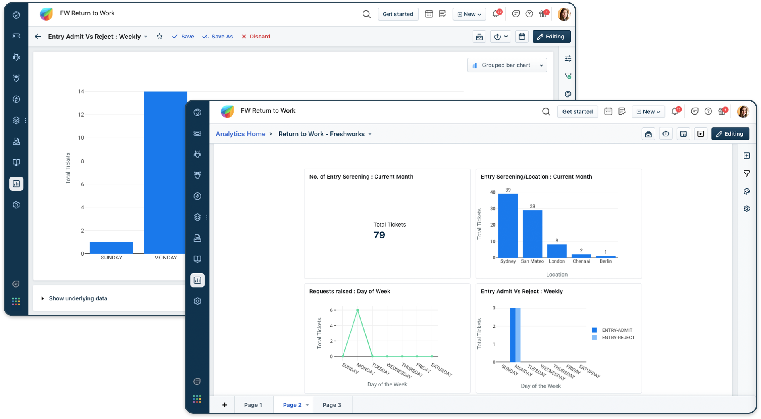Click Save in back window toolbar

pos(183,37)
